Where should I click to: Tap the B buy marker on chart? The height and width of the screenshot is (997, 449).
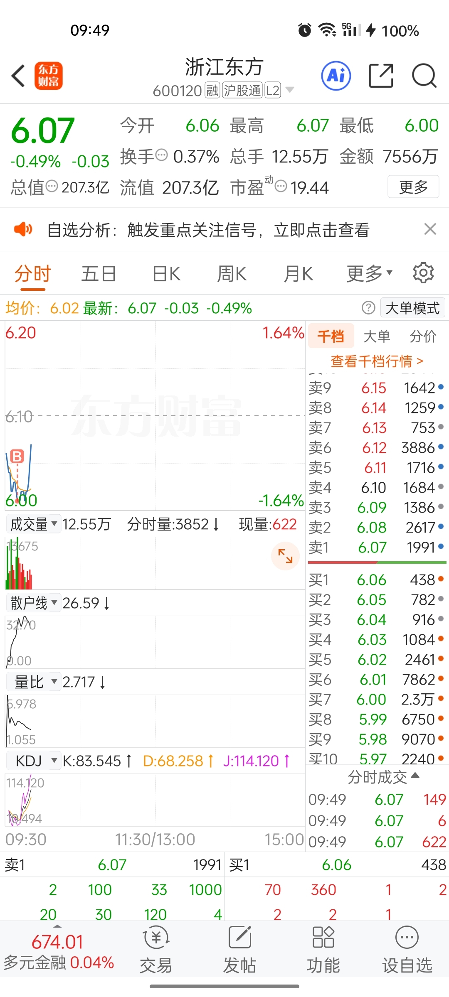coord(17,457)
